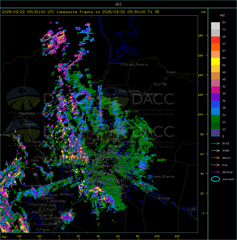This screenshot has width=237, height=240.
Task: Click the white 30HM arrow icon
Action: click(x=215, y=150)
